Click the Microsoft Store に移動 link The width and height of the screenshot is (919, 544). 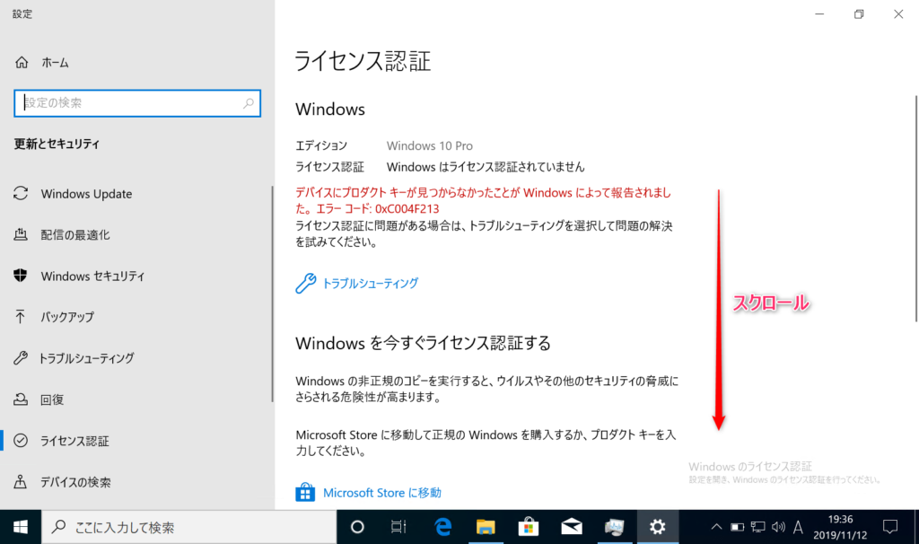(382, 493)
